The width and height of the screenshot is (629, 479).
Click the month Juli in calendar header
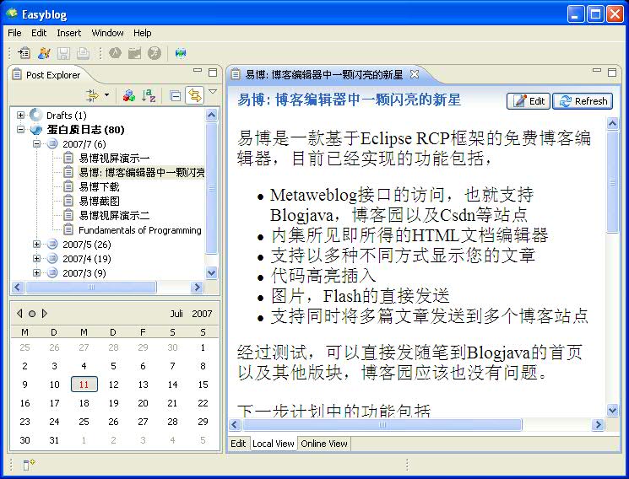click(176, 314)
